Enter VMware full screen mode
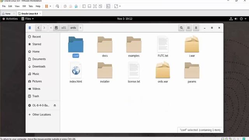 (x=95, y=6)
